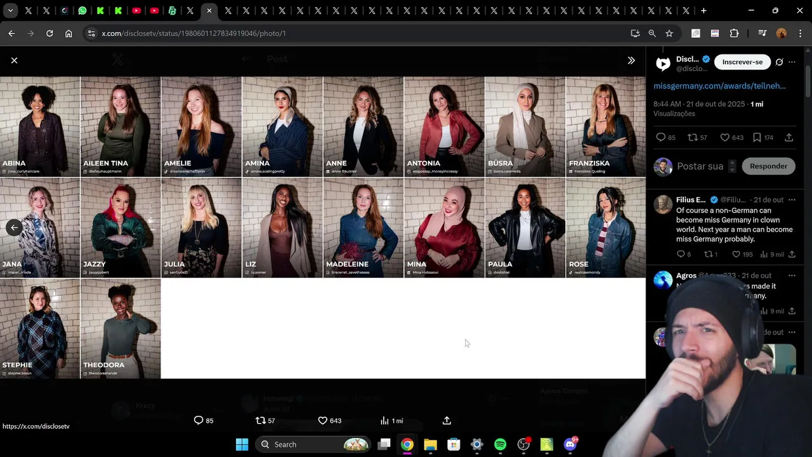This screenshot has height=457, width=812.
Task: Close the photo viewer with the X
Action: [x=14, y=60]
